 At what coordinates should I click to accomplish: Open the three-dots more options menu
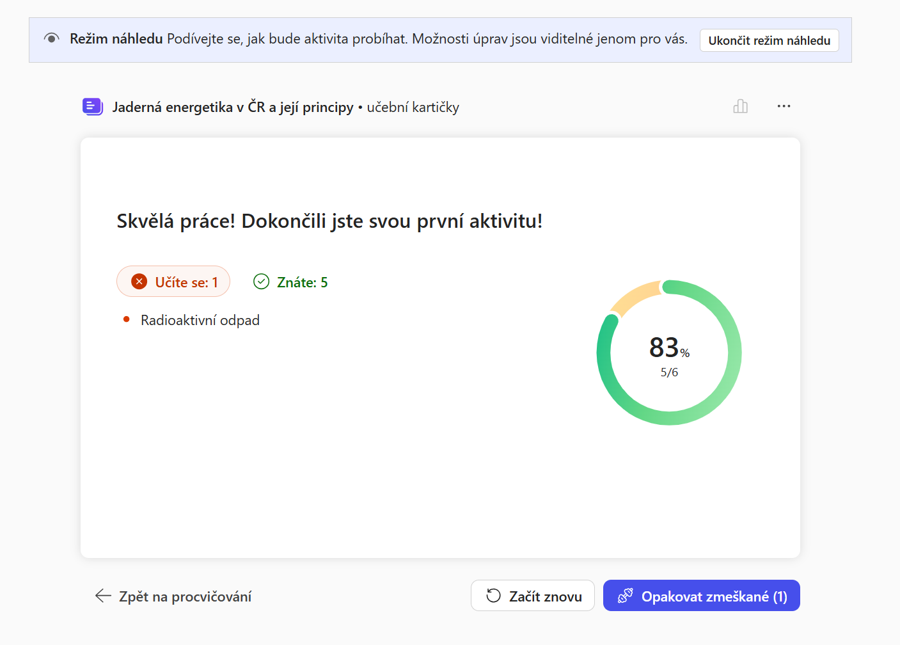pos(784,106)
